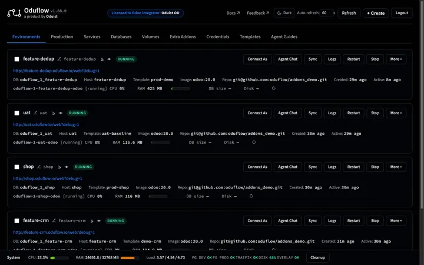View Logs for feature-crm
The image size is (424, 265).
tap(332, 221)
